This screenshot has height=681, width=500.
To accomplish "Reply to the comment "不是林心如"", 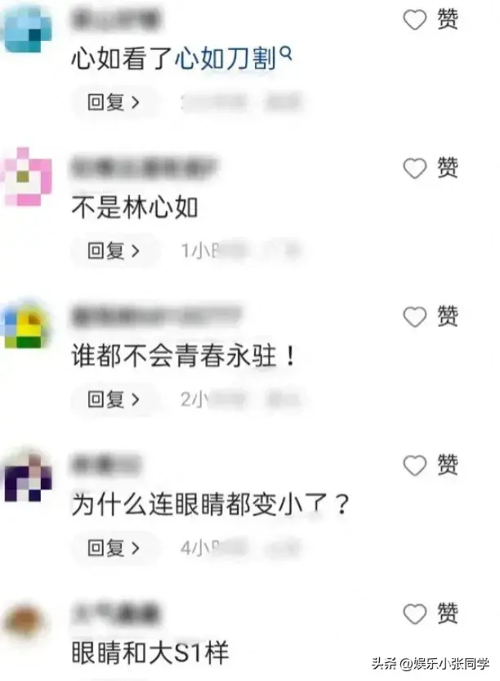I will 114,251.
